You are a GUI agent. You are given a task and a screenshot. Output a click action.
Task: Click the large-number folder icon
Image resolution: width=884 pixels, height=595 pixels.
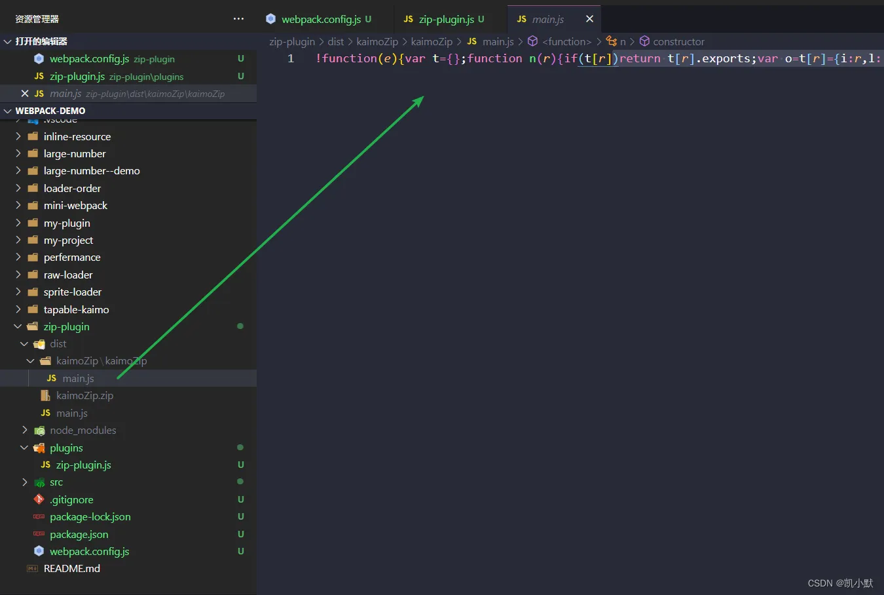[x=33, y=153]
